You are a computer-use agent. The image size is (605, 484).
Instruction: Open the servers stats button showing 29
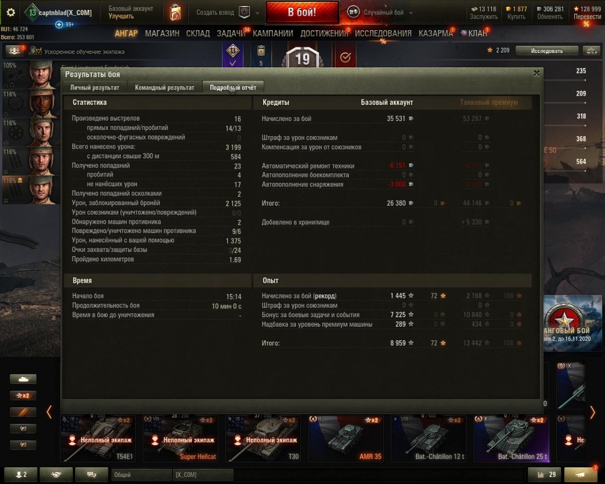pos(544,474)
